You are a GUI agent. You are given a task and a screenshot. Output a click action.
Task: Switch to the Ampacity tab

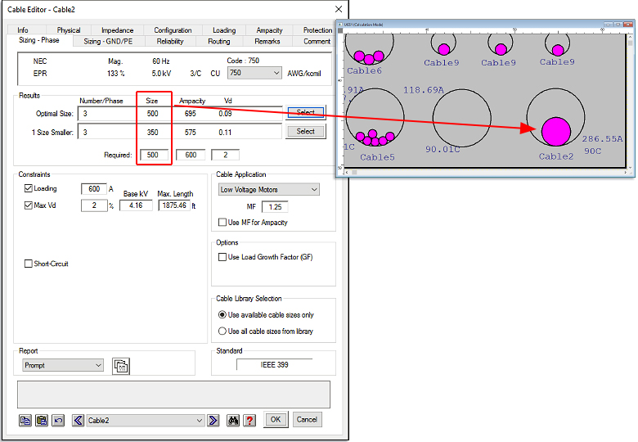coord(269,30)
